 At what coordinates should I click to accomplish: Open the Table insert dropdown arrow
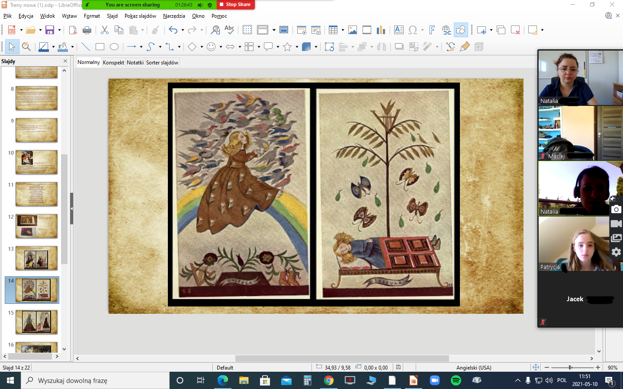coord(343,30)
